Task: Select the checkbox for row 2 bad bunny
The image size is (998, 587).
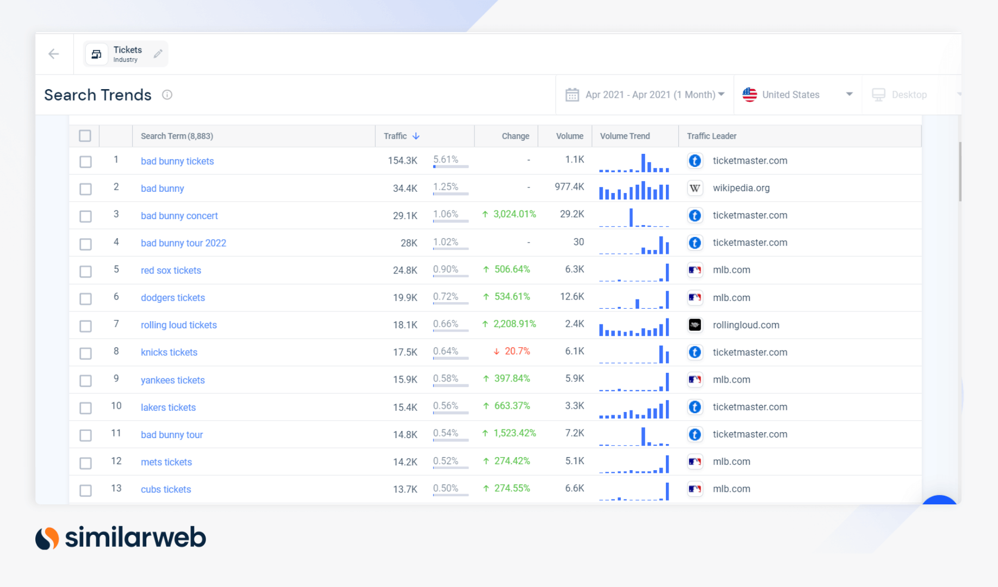Action: [x=85, y=189]
